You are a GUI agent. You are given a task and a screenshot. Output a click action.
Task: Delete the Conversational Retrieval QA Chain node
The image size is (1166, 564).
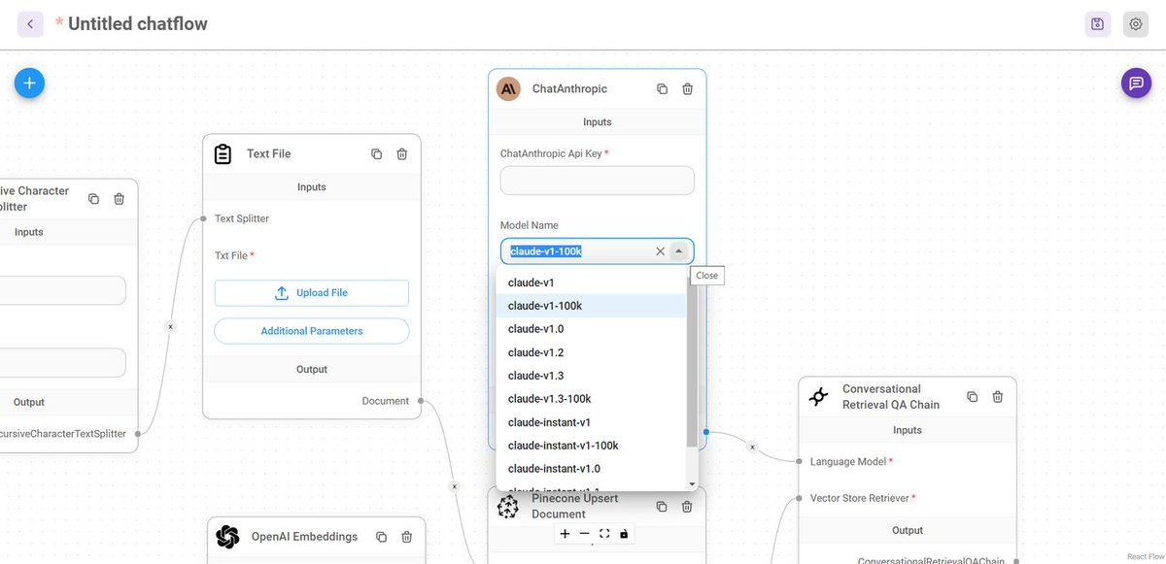click(x=997, y=397)
